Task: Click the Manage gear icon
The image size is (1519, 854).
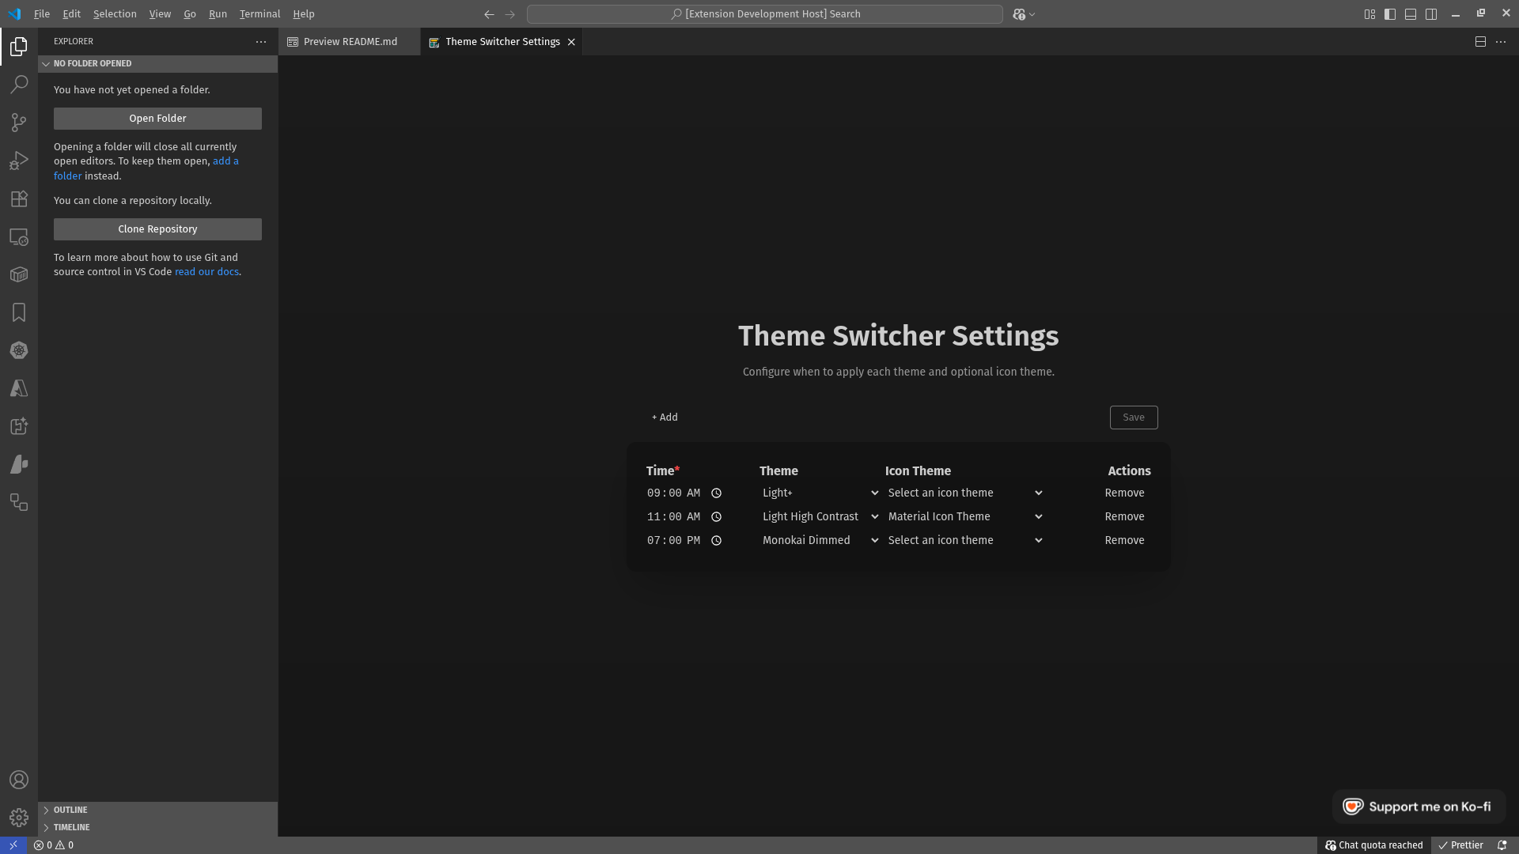Action: coord(19,817)
